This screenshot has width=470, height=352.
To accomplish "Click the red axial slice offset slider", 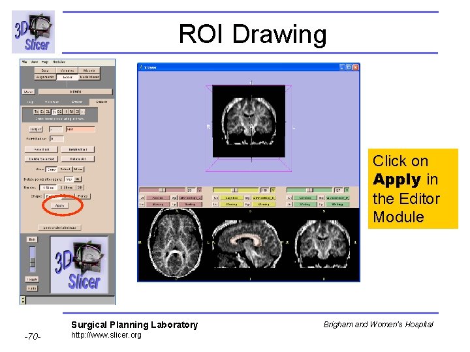I will point(162,190).
